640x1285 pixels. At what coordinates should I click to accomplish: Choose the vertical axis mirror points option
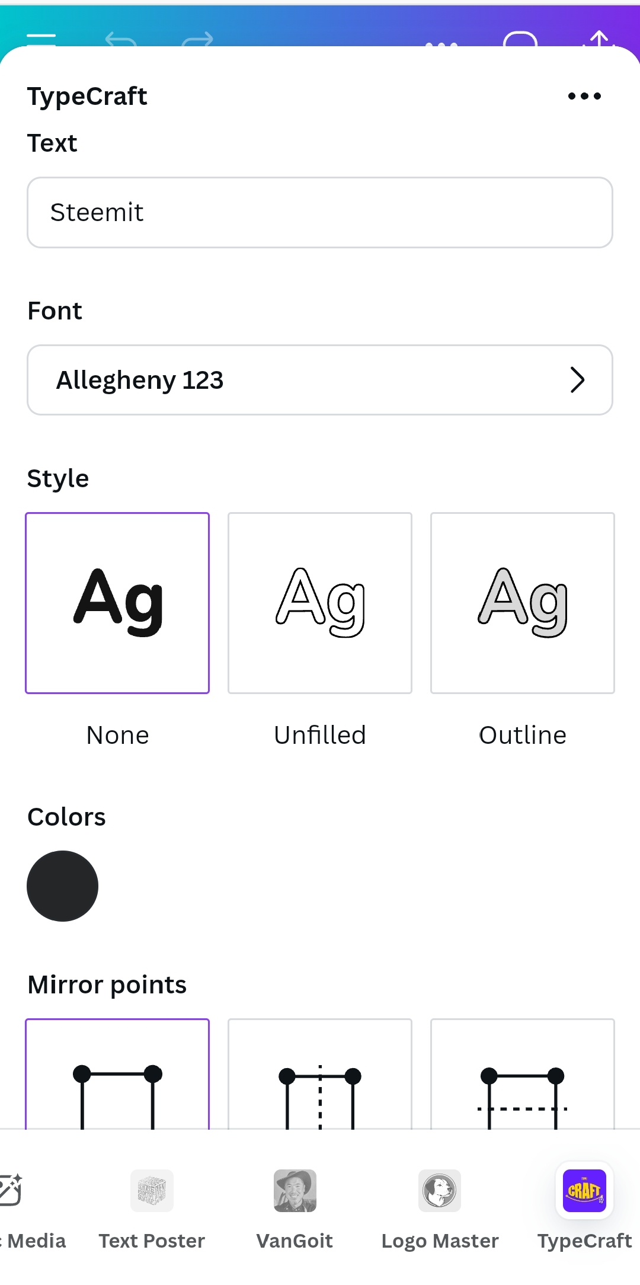click(320, 1074)
